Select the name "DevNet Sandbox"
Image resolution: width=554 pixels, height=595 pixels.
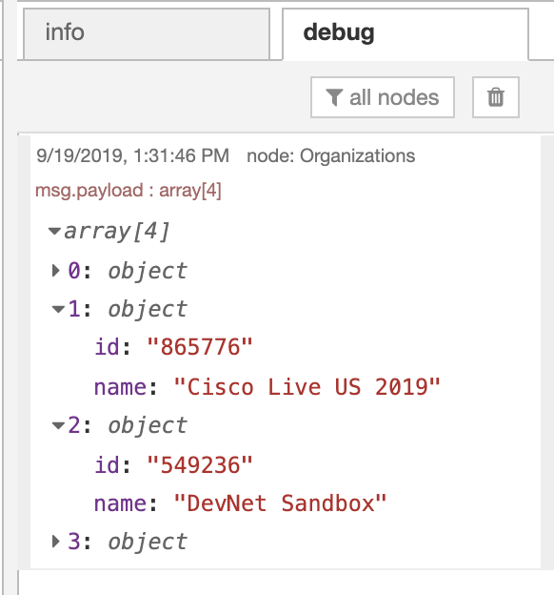point(280,503)
